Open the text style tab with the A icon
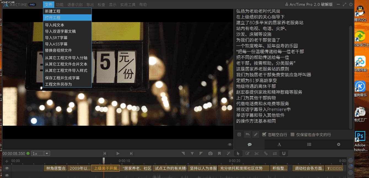 279,144
